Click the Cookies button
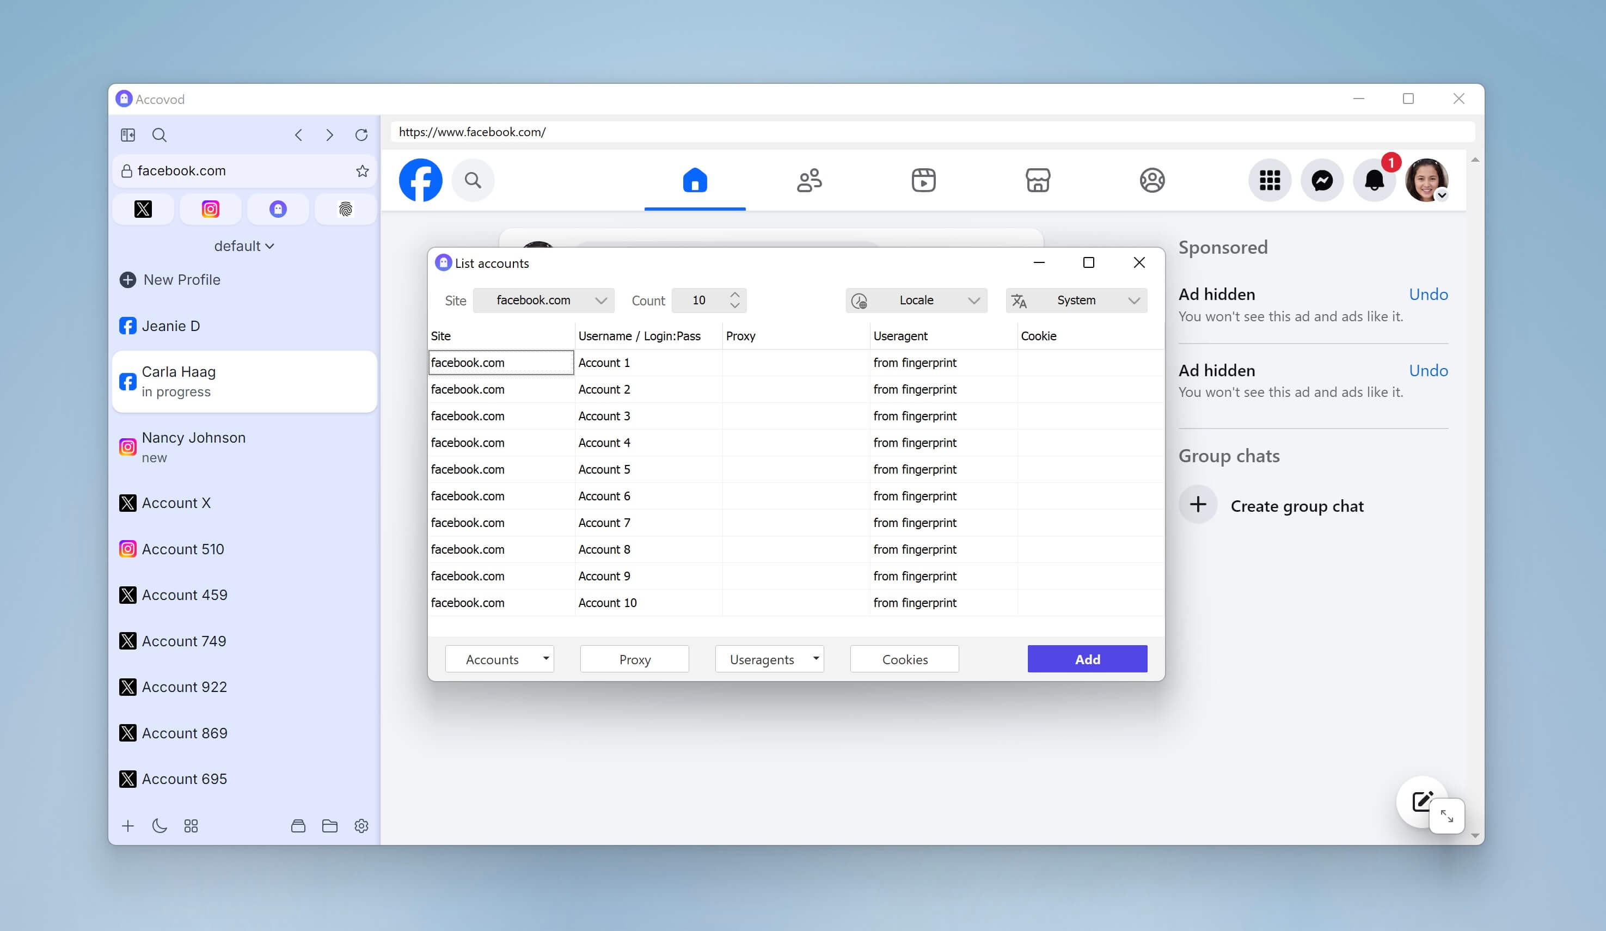The width and height of the screenshot is (1606, 931). (904, 659)
